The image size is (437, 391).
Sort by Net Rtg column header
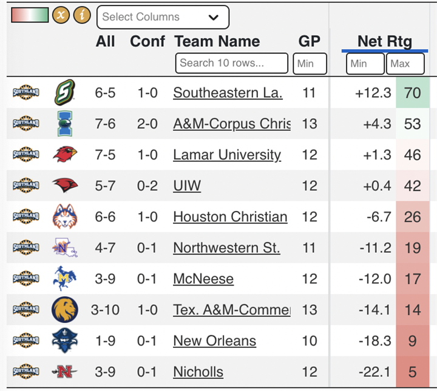(x=385, y=41)
